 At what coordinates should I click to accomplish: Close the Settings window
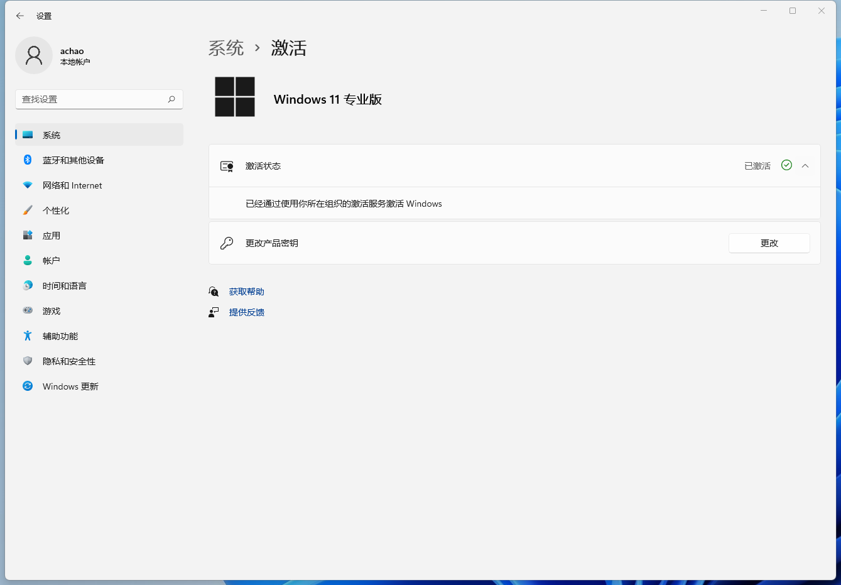click(822, 11)
